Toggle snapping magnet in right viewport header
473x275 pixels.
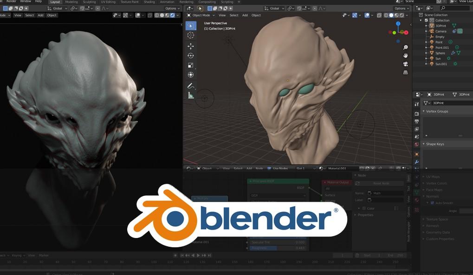point(299,8)
